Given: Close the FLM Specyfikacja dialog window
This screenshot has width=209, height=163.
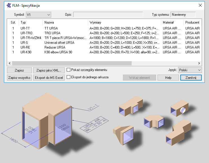Looking at the screenshot, I should 200,5.
